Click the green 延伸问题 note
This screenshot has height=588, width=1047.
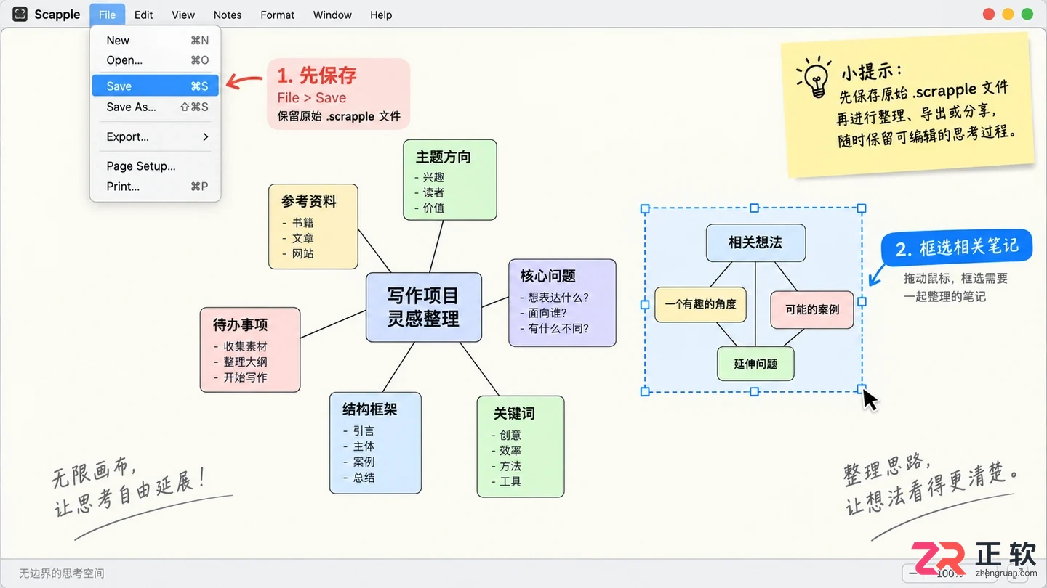point(755,364)
